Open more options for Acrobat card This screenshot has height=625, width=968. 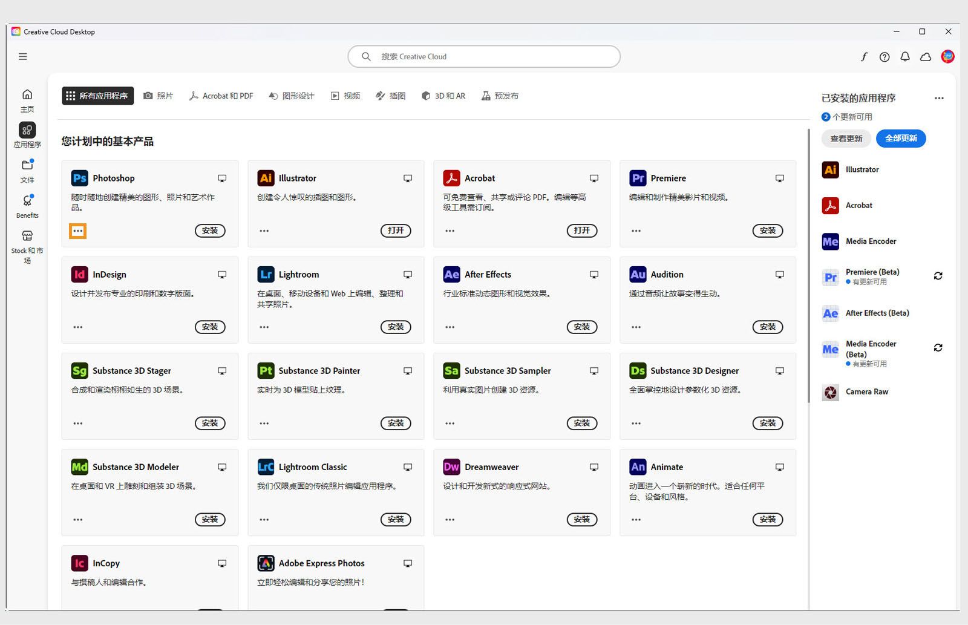450,231
